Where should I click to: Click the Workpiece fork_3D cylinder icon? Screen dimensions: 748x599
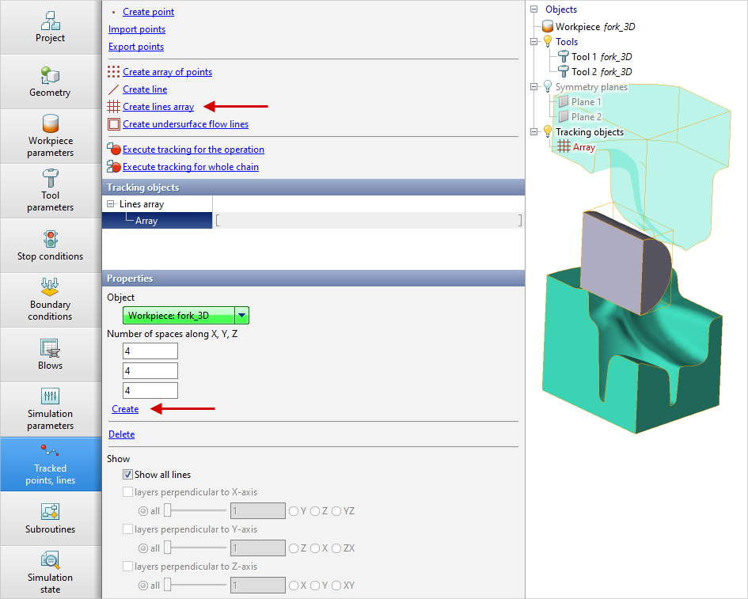tap(548, 27)
